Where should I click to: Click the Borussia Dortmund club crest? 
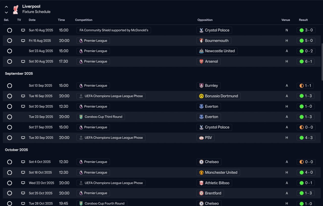[201, 96]
